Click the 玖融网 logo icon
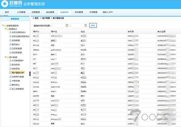Screen dimensions: 181x127 pos(5,4)
